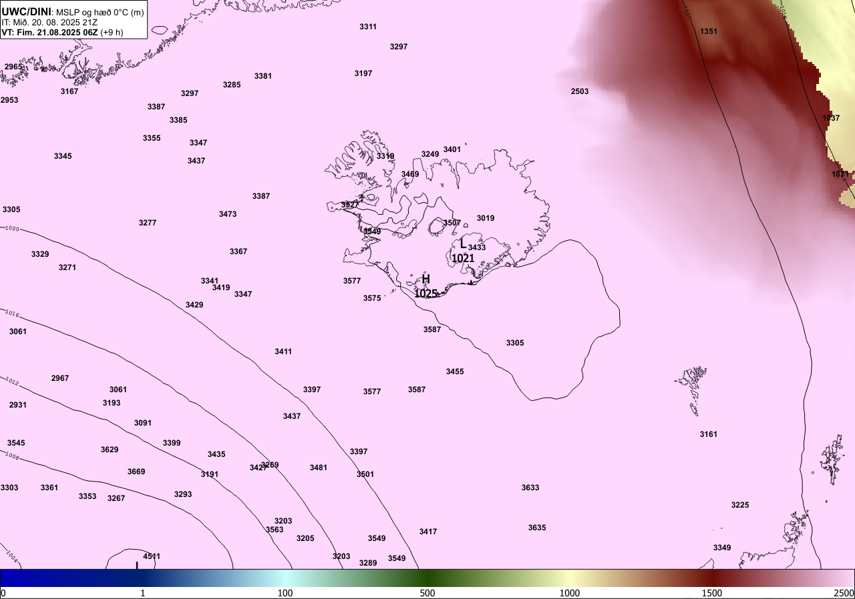The width and height of the screenshot is (855, 599).
Task: Click the 3225 height value
Action: point(740,505)
